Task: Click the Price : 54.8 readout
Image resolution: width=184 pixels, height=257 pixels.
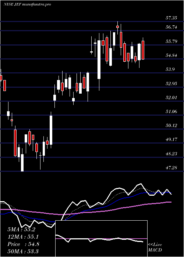Action: (23, 244)
